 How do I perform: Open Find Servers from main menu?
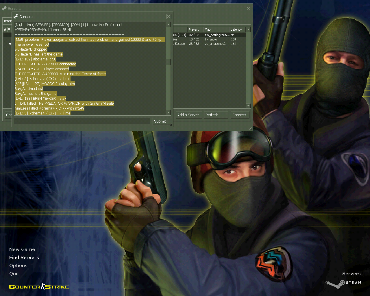point(24,258)
